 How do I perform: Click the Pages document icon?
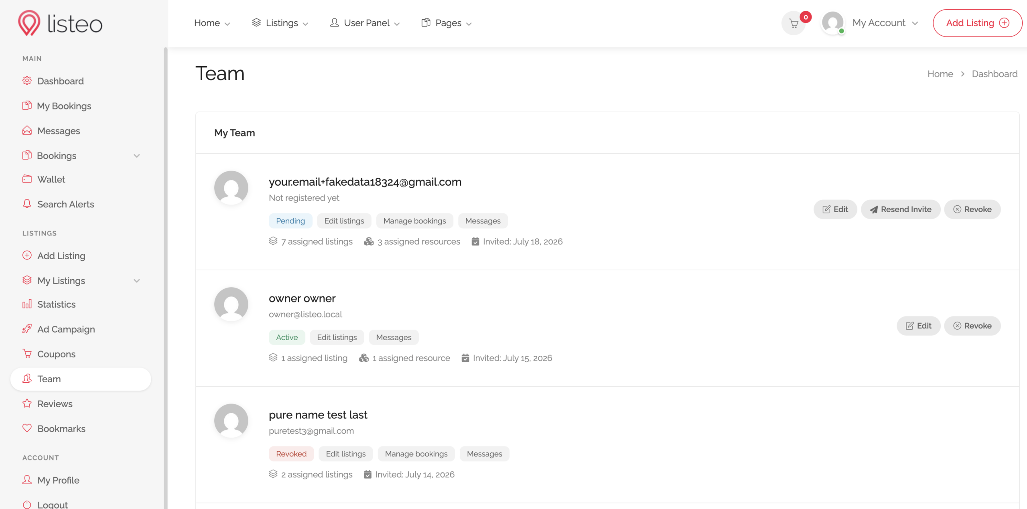426,22
